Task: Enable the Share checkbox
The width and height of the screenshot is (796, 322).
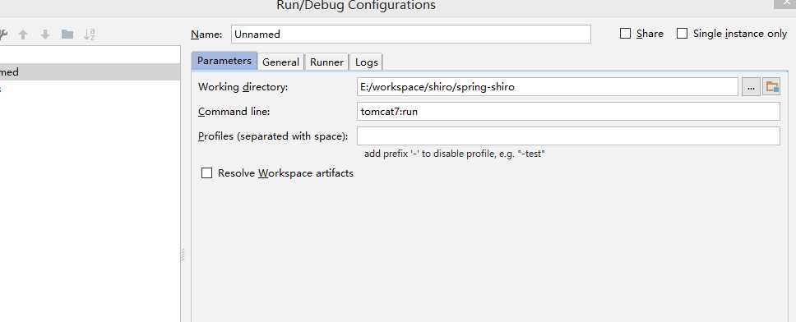Action: pos(626,34)
